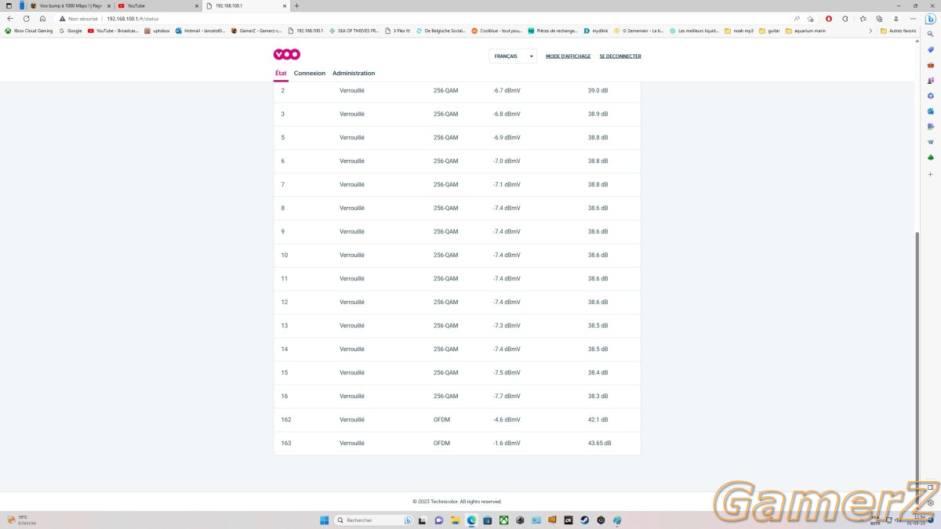Open Microsoft Edge in taskbar
Screen dimensions: 941x529
pos(471,520)
